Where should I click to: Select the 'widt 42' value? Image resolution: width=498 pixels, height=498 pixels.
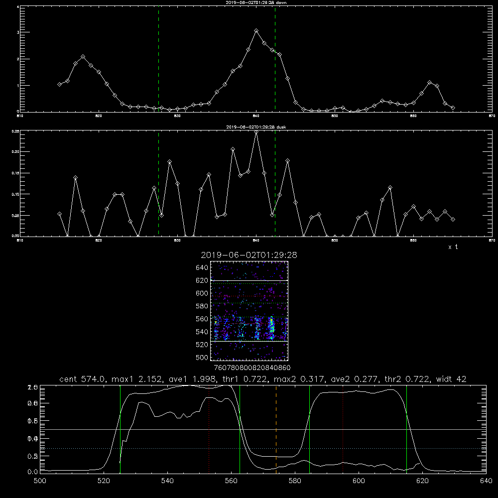pyautogui.click(x=451, y=379)
